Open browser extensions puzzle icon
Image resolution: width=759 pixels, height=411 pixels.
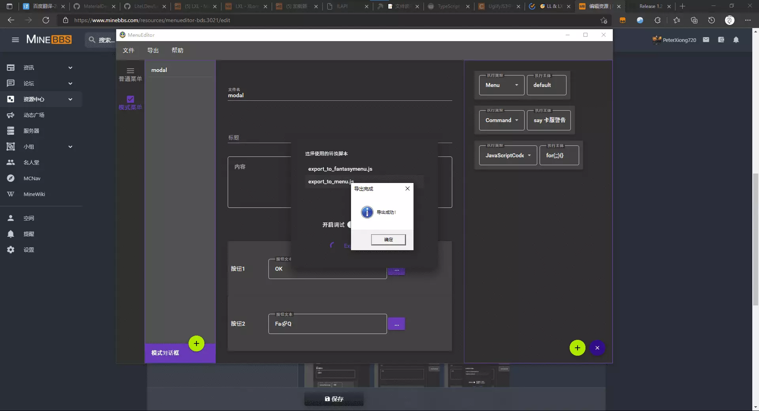coord(657,20)
